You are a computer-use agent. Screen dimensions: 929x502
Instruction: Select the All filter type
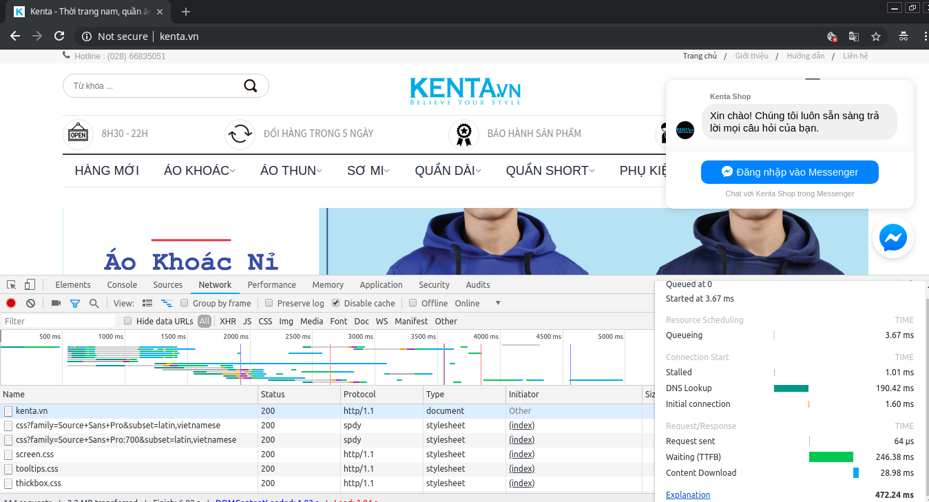(205, 321)
